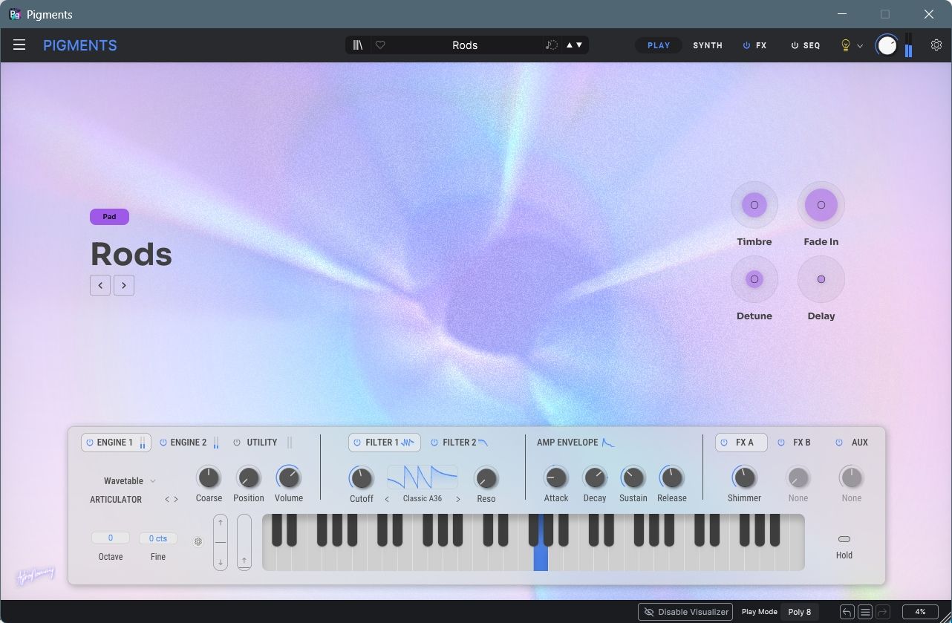This screenshot has height=623, width=952.
Task: Power on the Engine 2 module
Action: 165,442
